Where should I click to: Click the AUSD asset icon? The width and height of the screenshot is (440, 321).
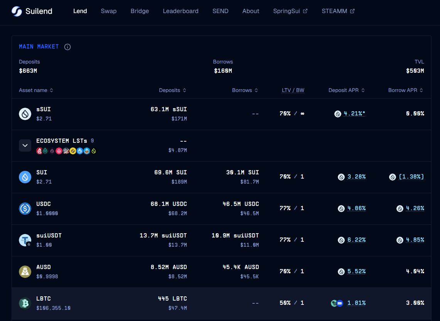(x=25, y=272)
